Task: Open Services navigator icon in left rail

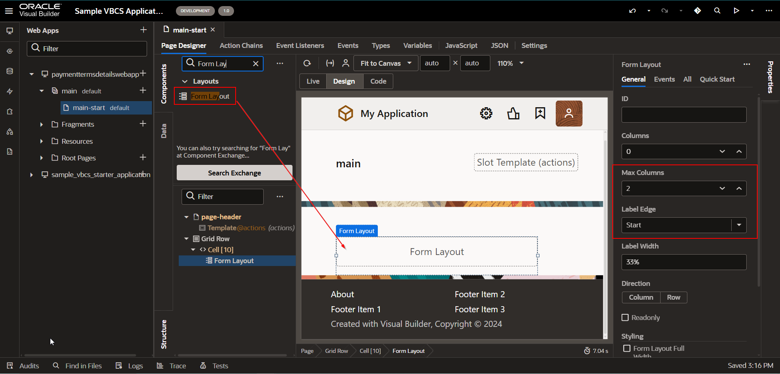Action: tap(10, 51)
